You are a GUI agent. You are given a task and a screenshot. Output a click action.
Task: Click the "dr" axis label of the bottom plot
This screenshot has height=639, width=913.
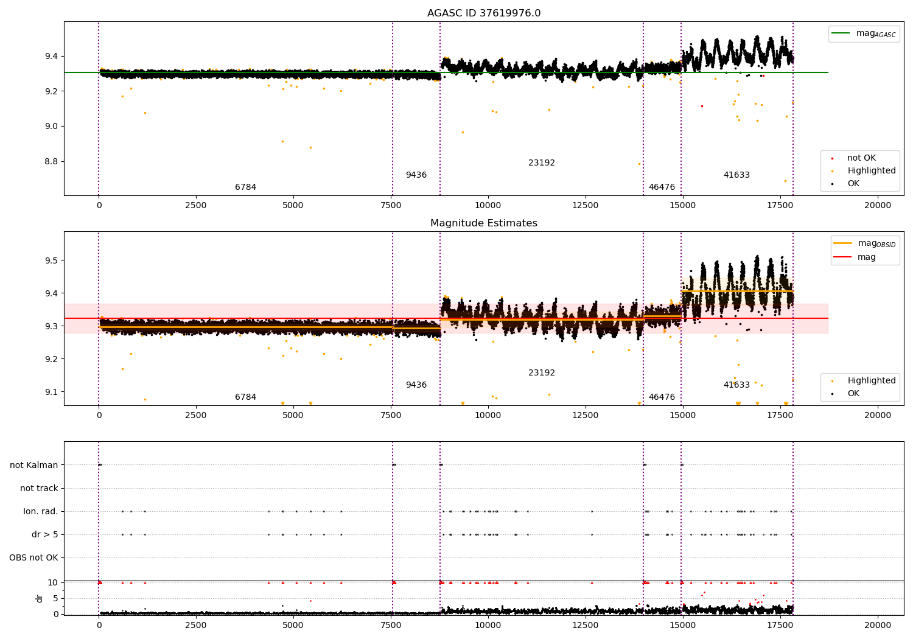(40, 598)
